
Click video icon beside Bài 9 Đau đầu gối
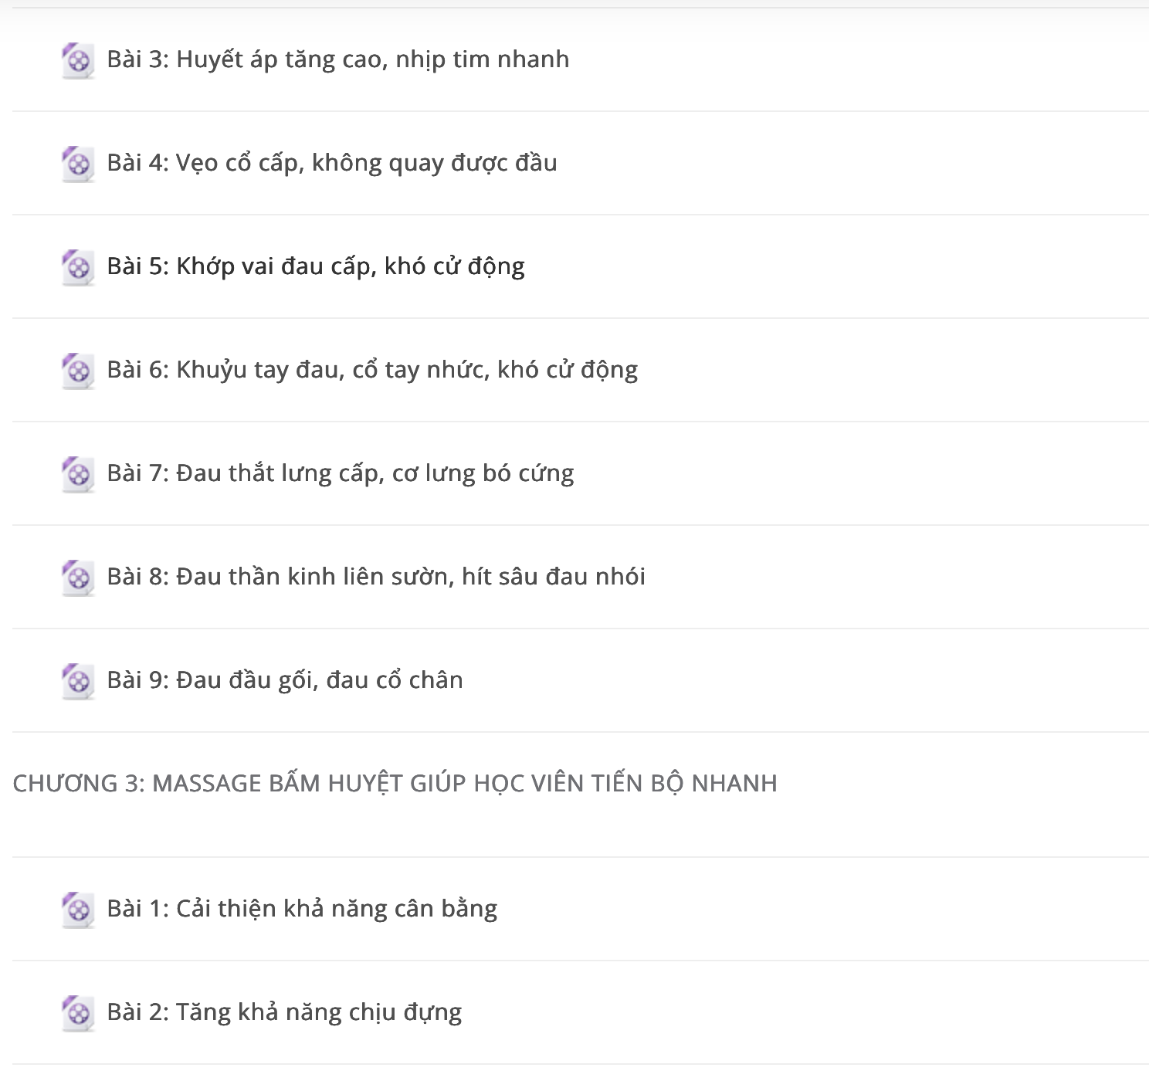[78, 681]
